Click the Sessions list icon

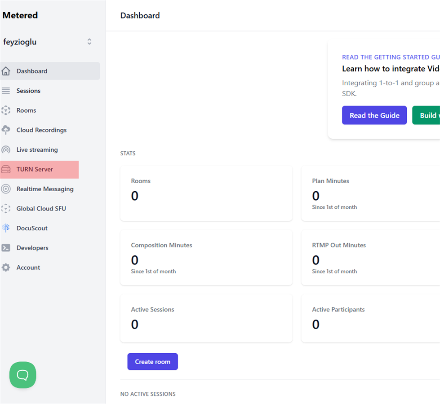[x=6, y=91]
